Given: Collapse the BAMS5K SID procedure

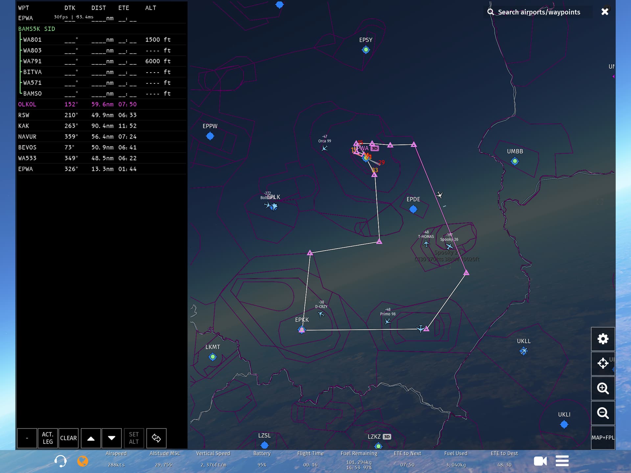Looking at the screenshot, I should (36, 29).
